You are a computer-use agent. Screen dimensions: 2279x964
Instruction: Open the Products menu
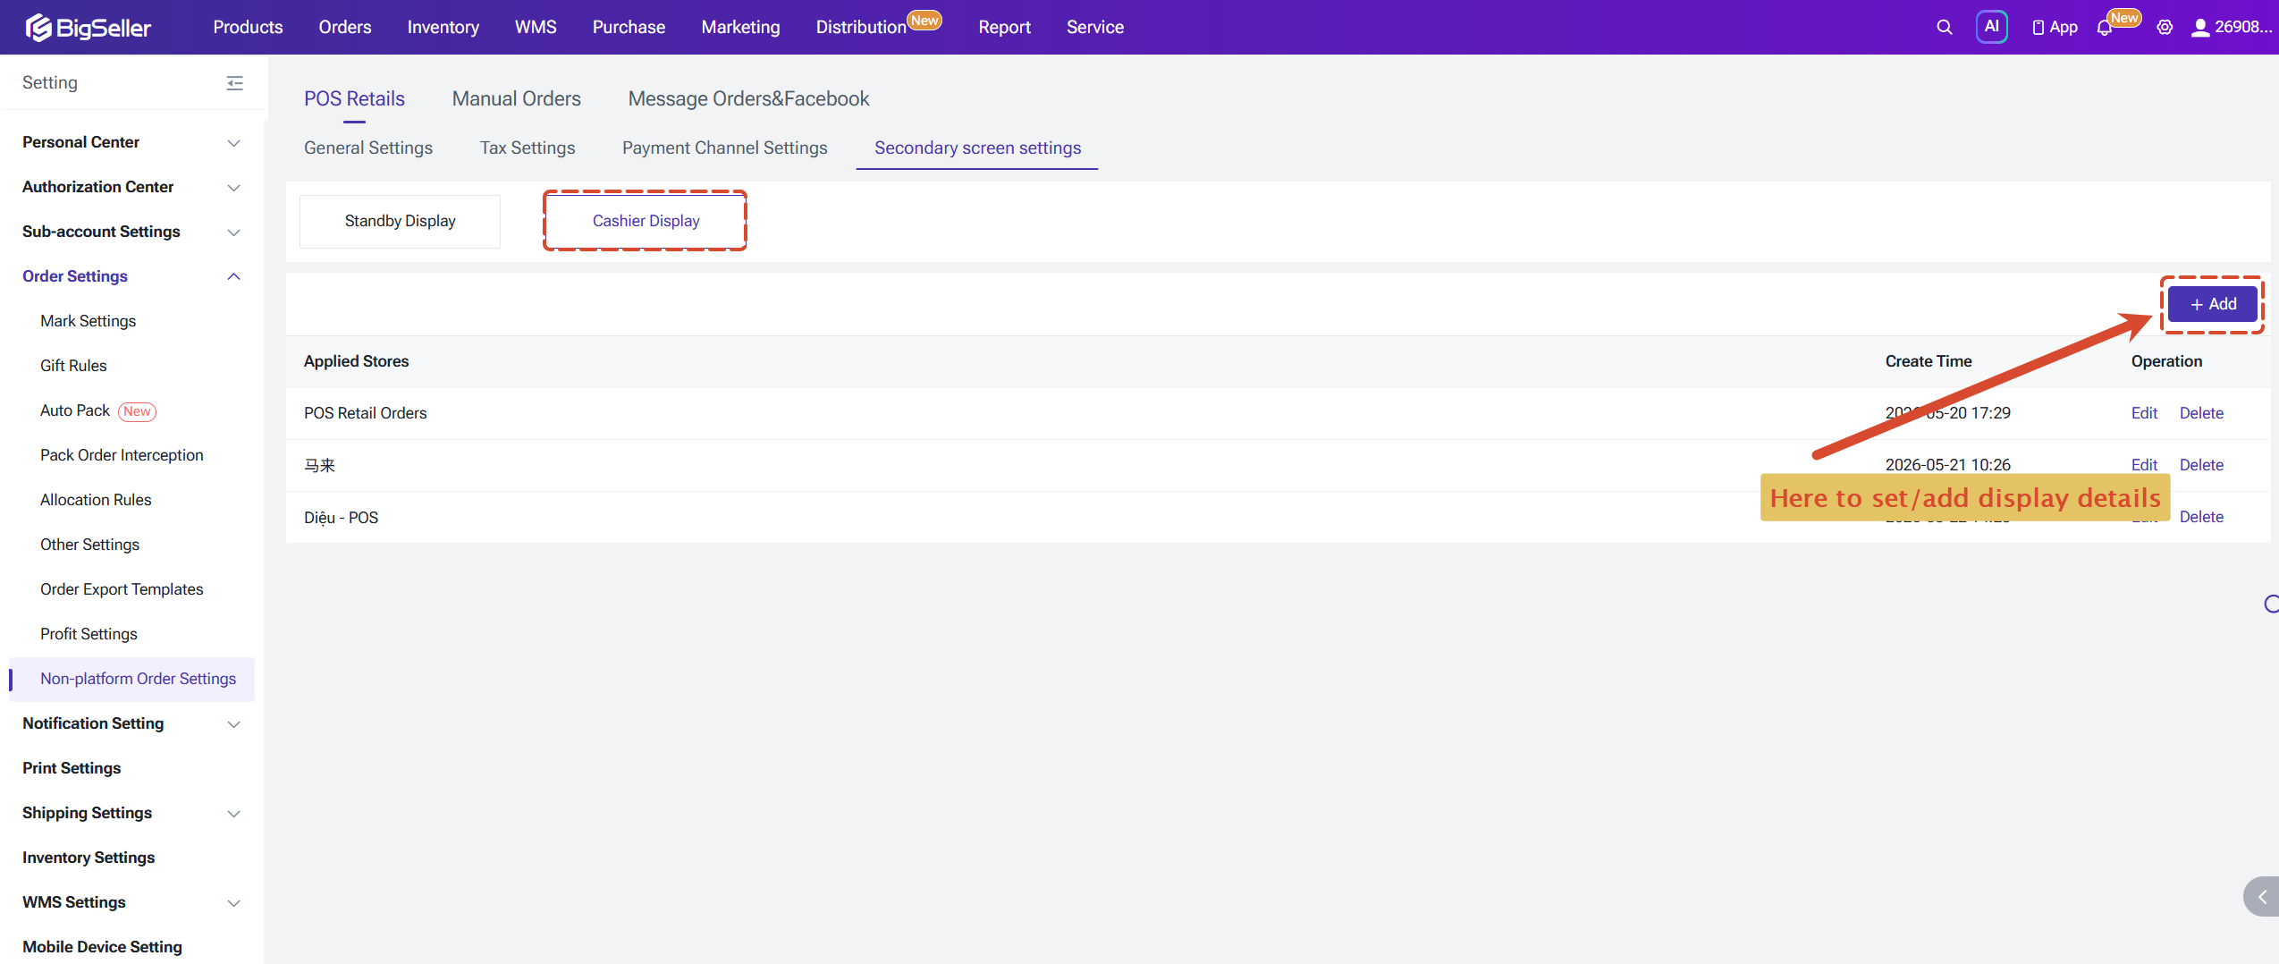click(248, 27)
